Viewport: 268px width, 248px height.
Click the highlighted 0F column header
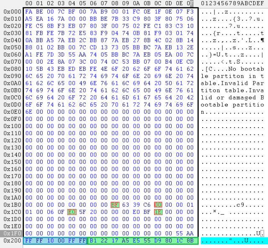pos(190,3)
